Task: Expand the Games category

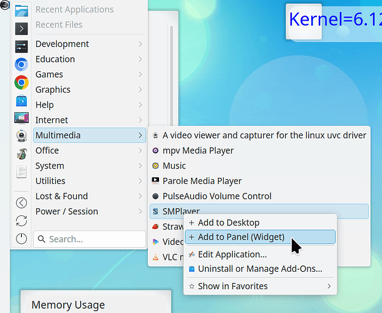Action: tap(90, 74)
